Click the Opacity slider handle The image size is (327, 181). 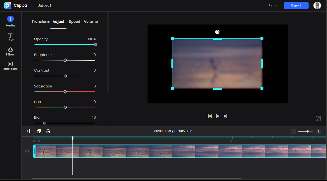point(95,45)
